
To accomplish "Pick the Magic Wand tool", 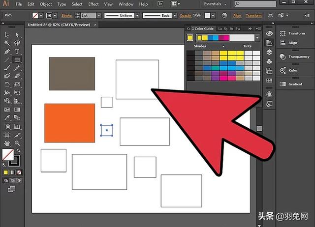I will click(x=7, y=43).
